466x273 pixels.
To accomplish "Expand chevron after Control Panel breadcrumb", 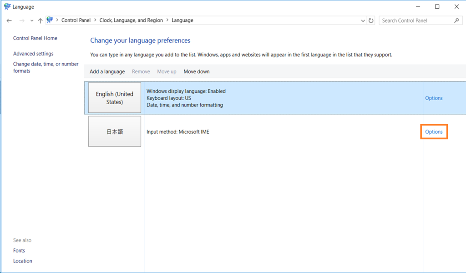I will (x=95, y=20).
